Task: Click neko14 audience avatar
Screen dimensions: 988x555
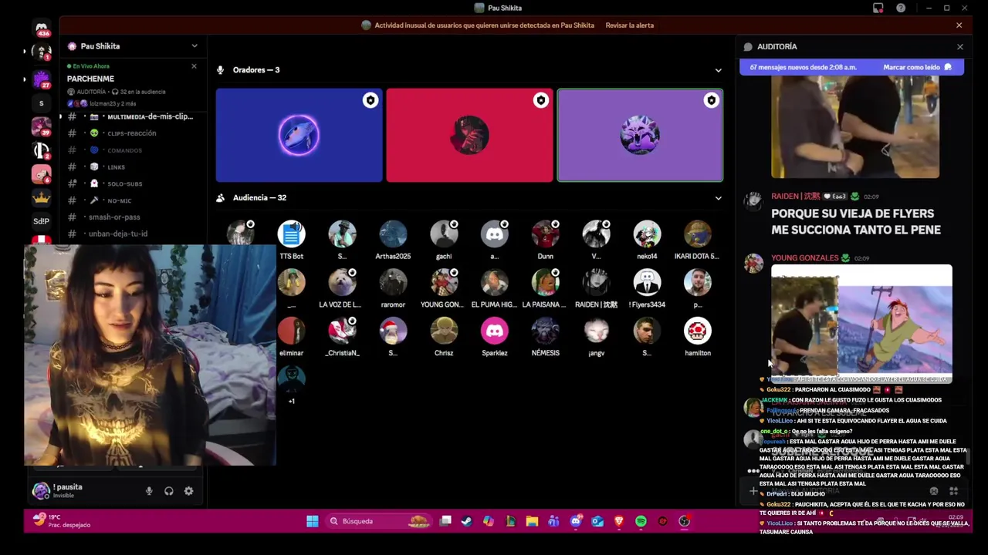Action: (647, 234)
